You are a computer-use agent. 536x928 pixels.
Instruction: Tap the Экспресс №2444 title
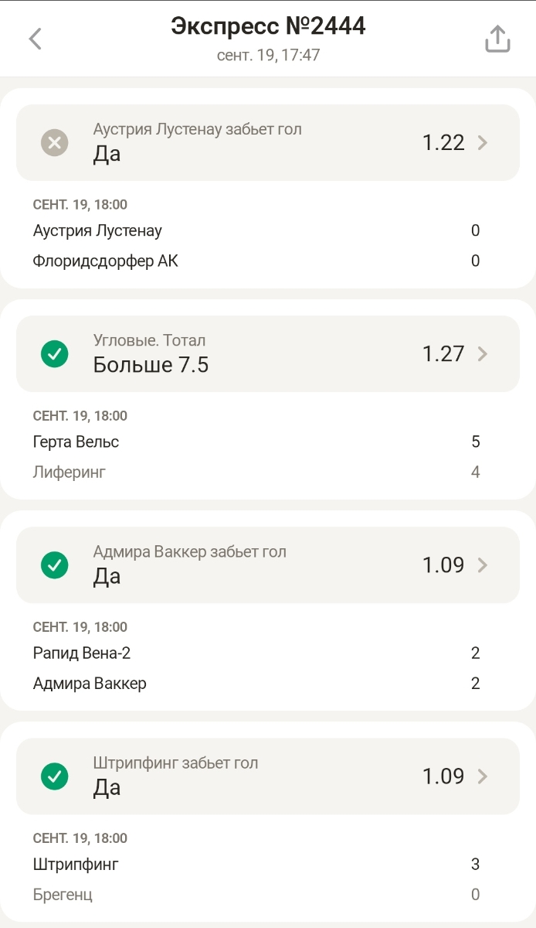[268, 27]
